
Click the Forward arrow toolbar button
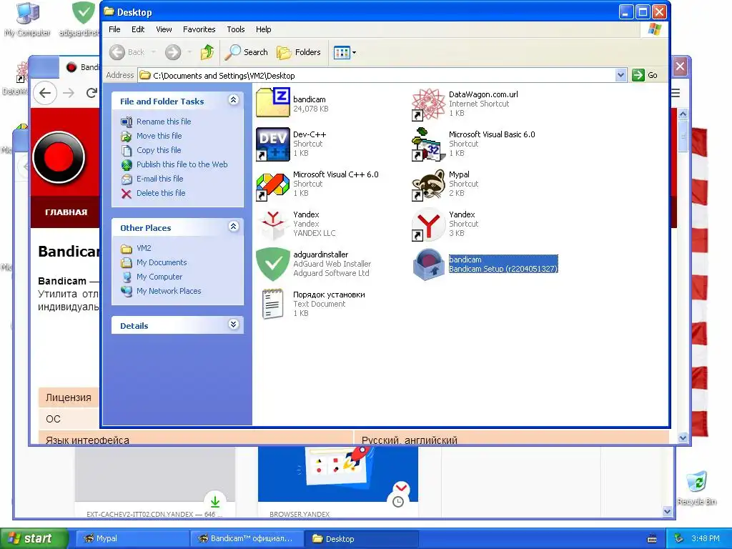(x=173, y=52)
